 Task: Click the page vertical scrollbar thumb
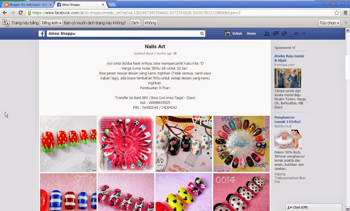pyautogui.click(x=348, y=67)
